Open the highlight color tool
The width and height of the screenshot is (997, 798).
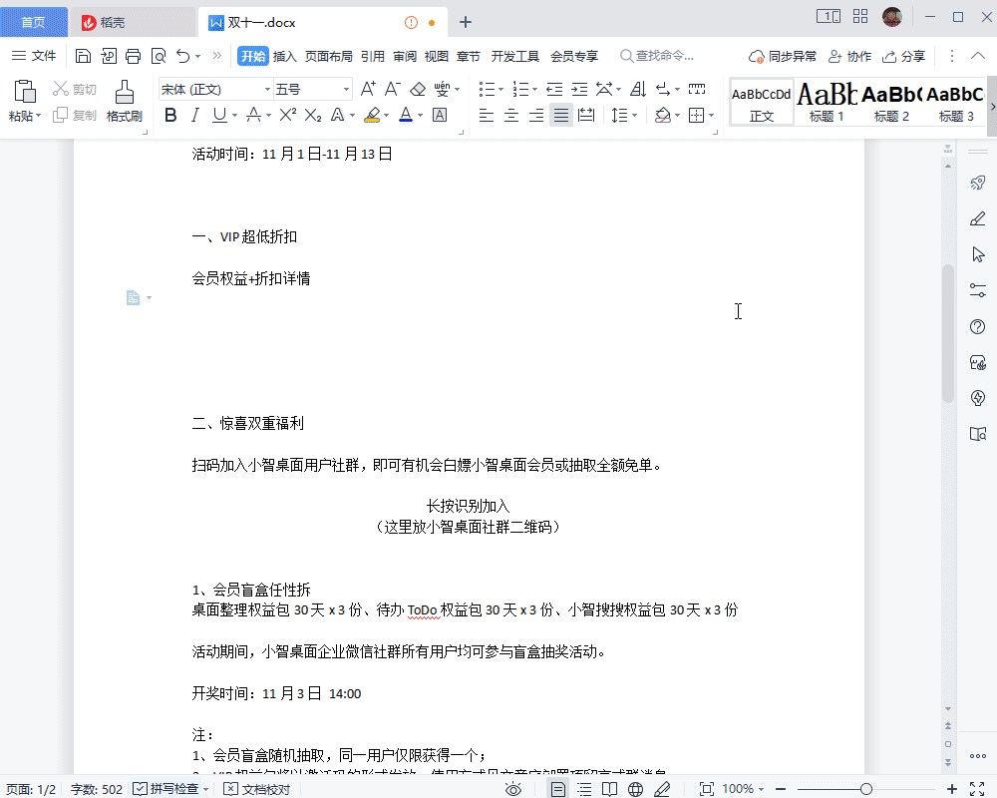373,115
